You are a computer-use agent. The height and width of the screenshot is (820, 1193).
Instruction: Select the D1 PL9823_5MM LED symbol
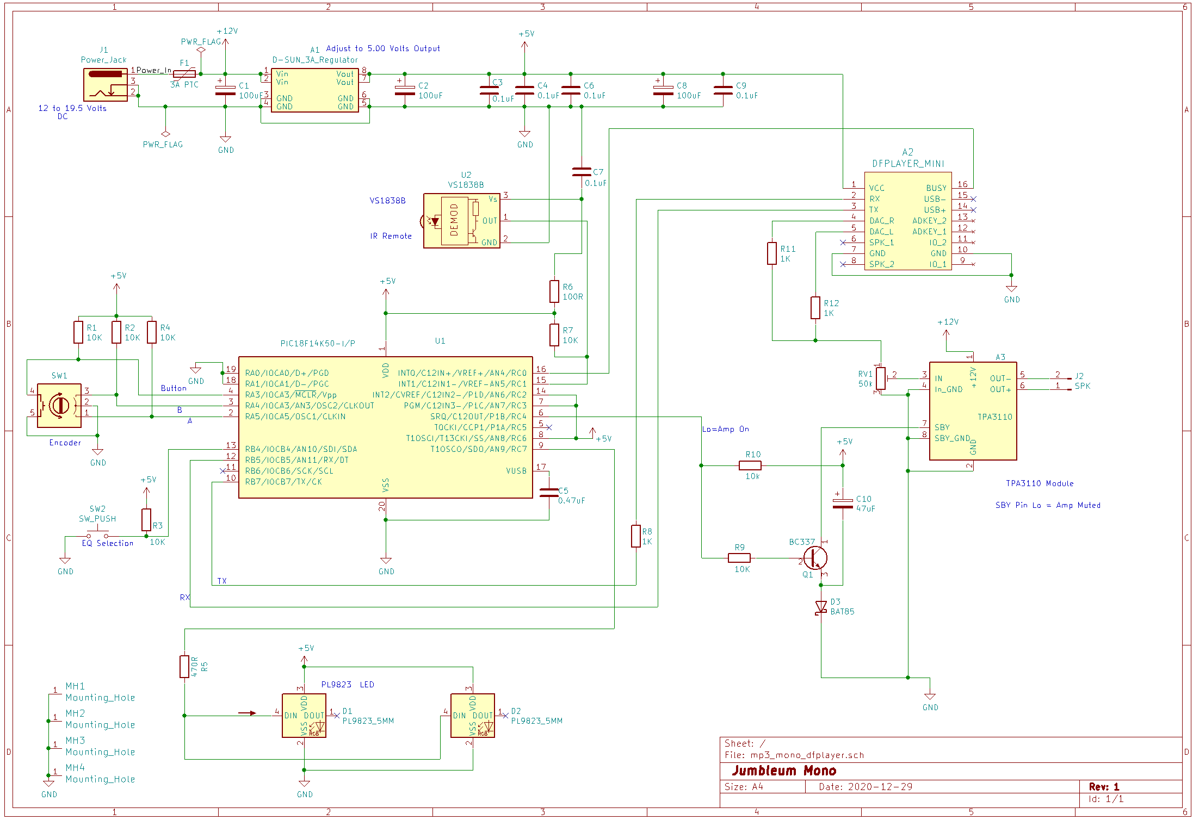(304, 716)
